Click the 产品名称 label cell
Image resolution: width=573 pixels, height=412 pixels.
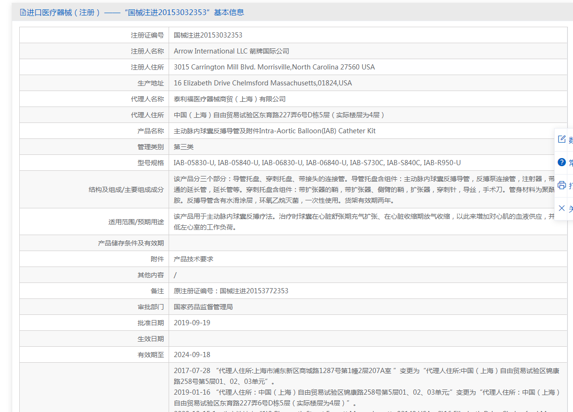(94, 131)
